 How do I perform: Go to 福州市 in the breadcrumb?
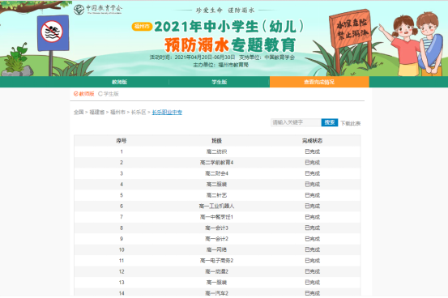pyautogui.click(x=117, y=113)
